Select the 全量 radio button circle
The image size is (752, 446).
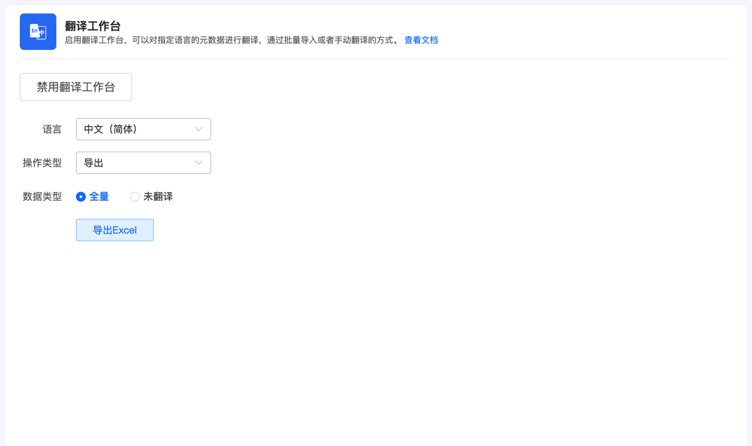point(81,197)
